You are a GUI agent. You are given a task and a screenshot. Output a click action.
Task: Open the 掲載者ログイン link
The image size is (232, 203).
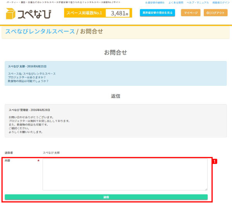point(221,2)
